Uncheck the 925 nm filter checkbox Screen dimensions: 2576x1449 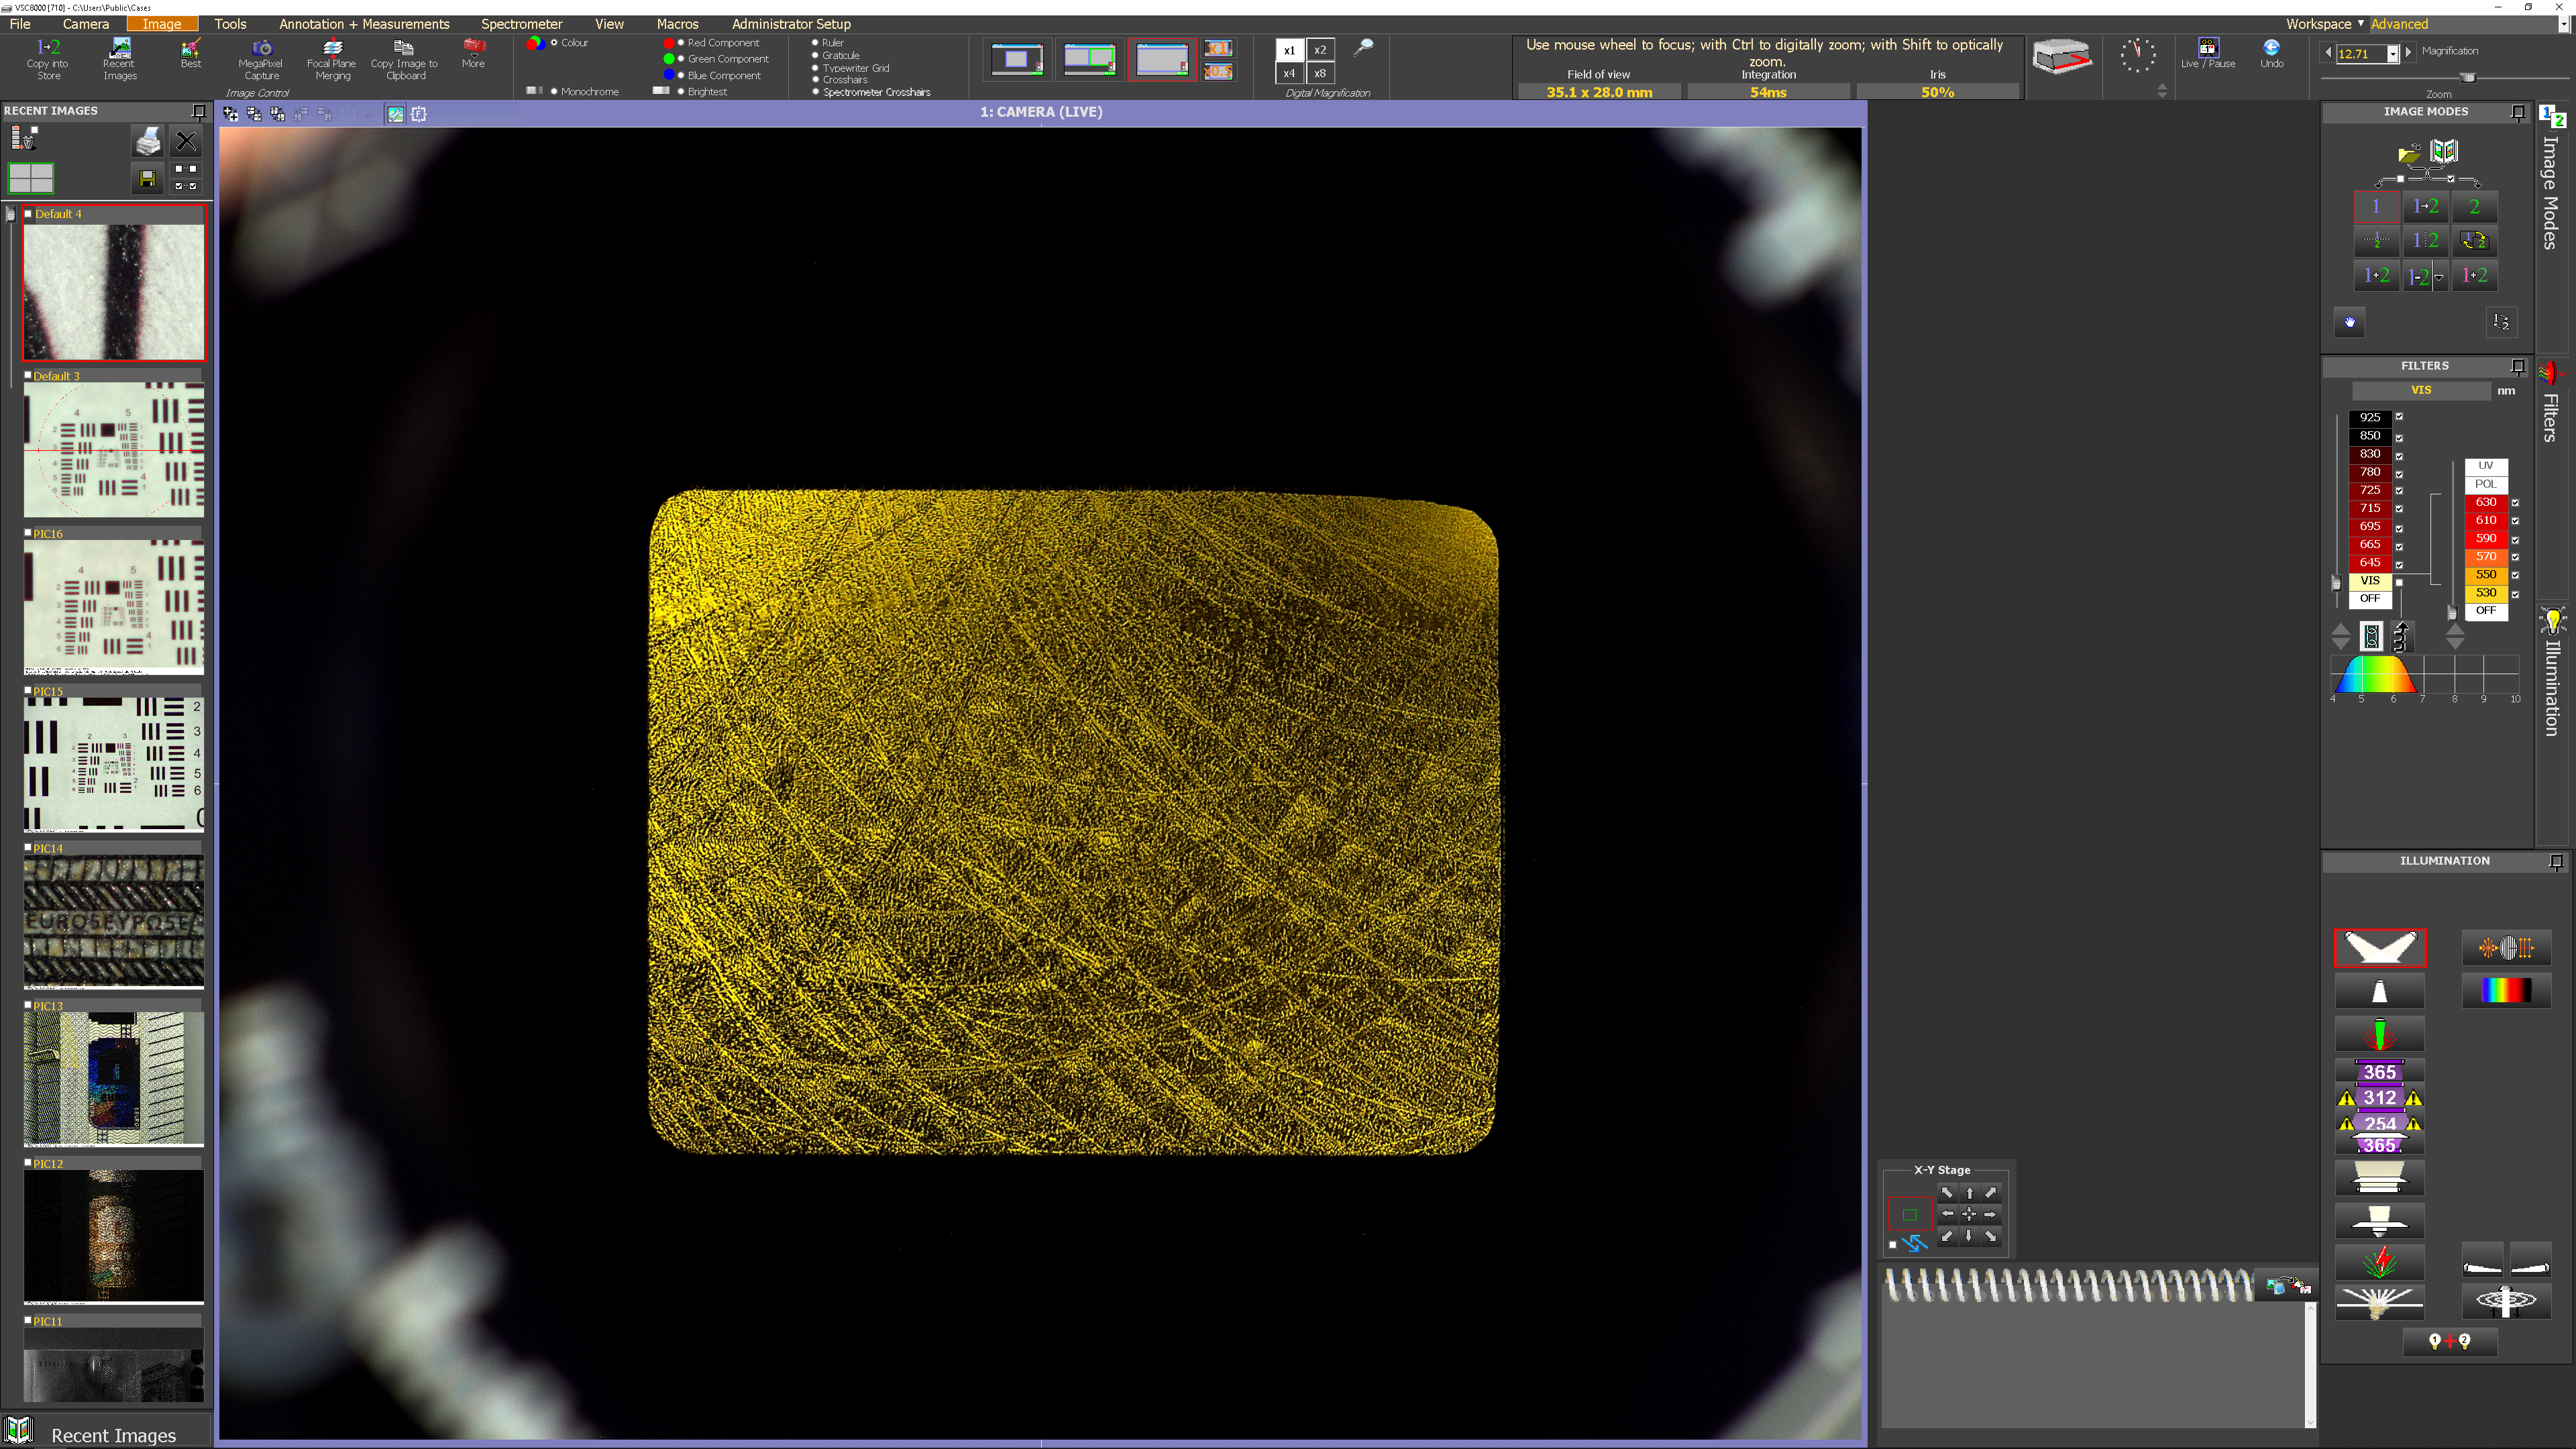[x=2399, y=417]
